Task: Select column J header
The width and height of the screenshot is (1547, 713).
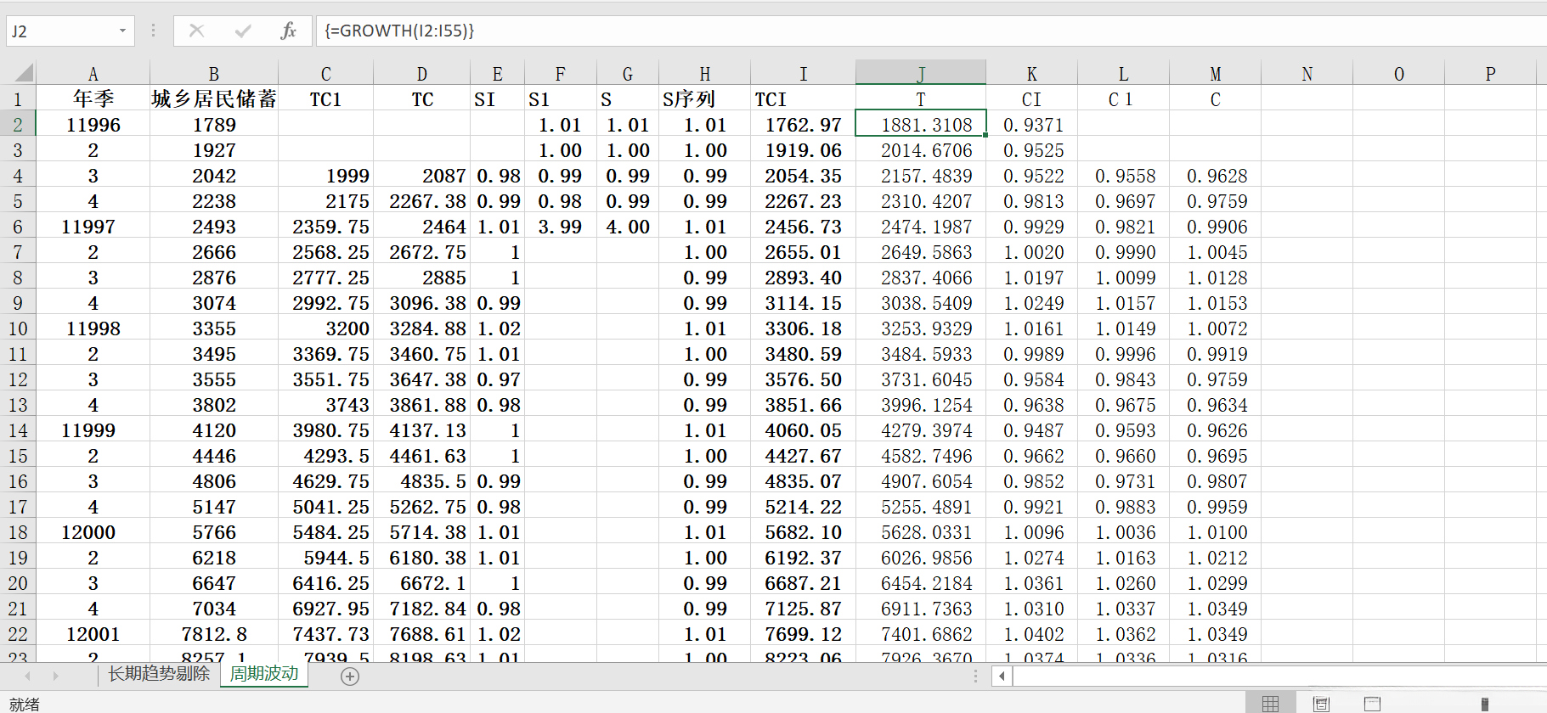Action: pyautogui.click(x=920, y=74)
